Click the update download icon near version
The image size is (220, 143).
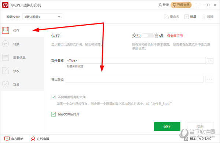(x=186, y=139)
